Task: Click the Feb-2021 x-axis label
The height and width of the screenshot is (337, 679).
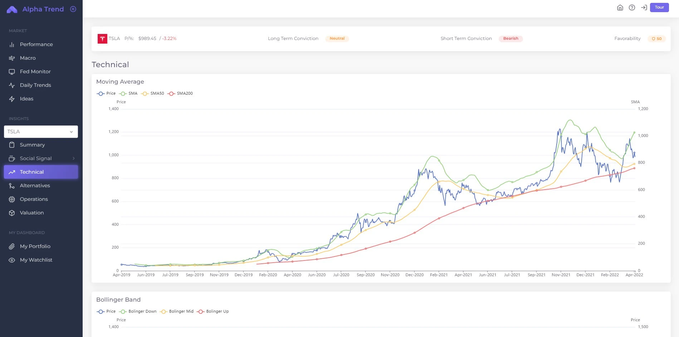Action: coord(439,275)
